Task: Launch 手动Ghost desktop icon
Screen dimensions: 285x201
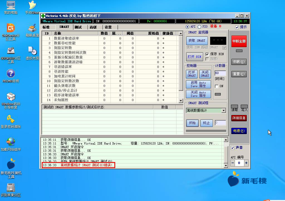Action: [32, 8]
